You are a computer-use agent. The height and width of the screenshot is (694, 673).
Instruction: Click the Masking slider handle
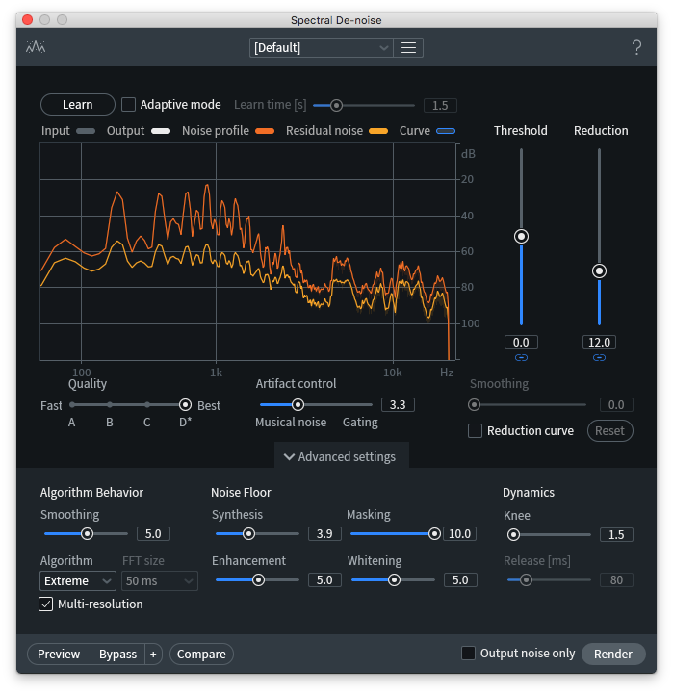(434, 533)
